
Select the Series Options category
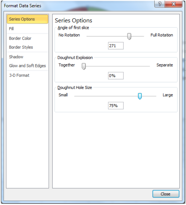point(28,19)
